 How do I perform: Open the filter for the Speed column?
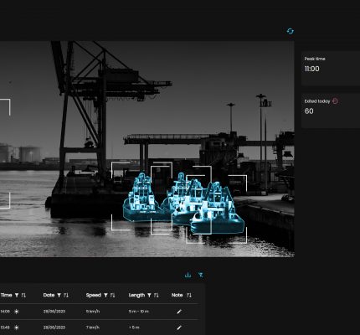click(105, 295)
